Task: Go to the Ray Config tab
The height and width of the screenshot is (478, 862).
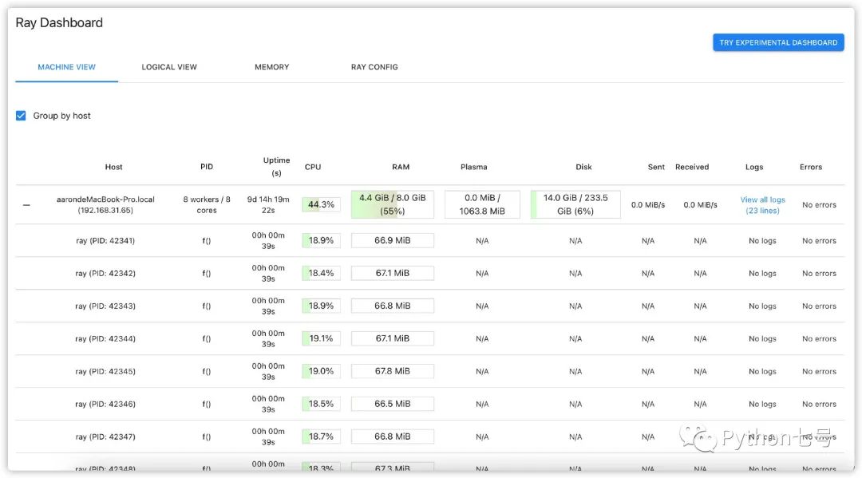Action: (374, 67)
